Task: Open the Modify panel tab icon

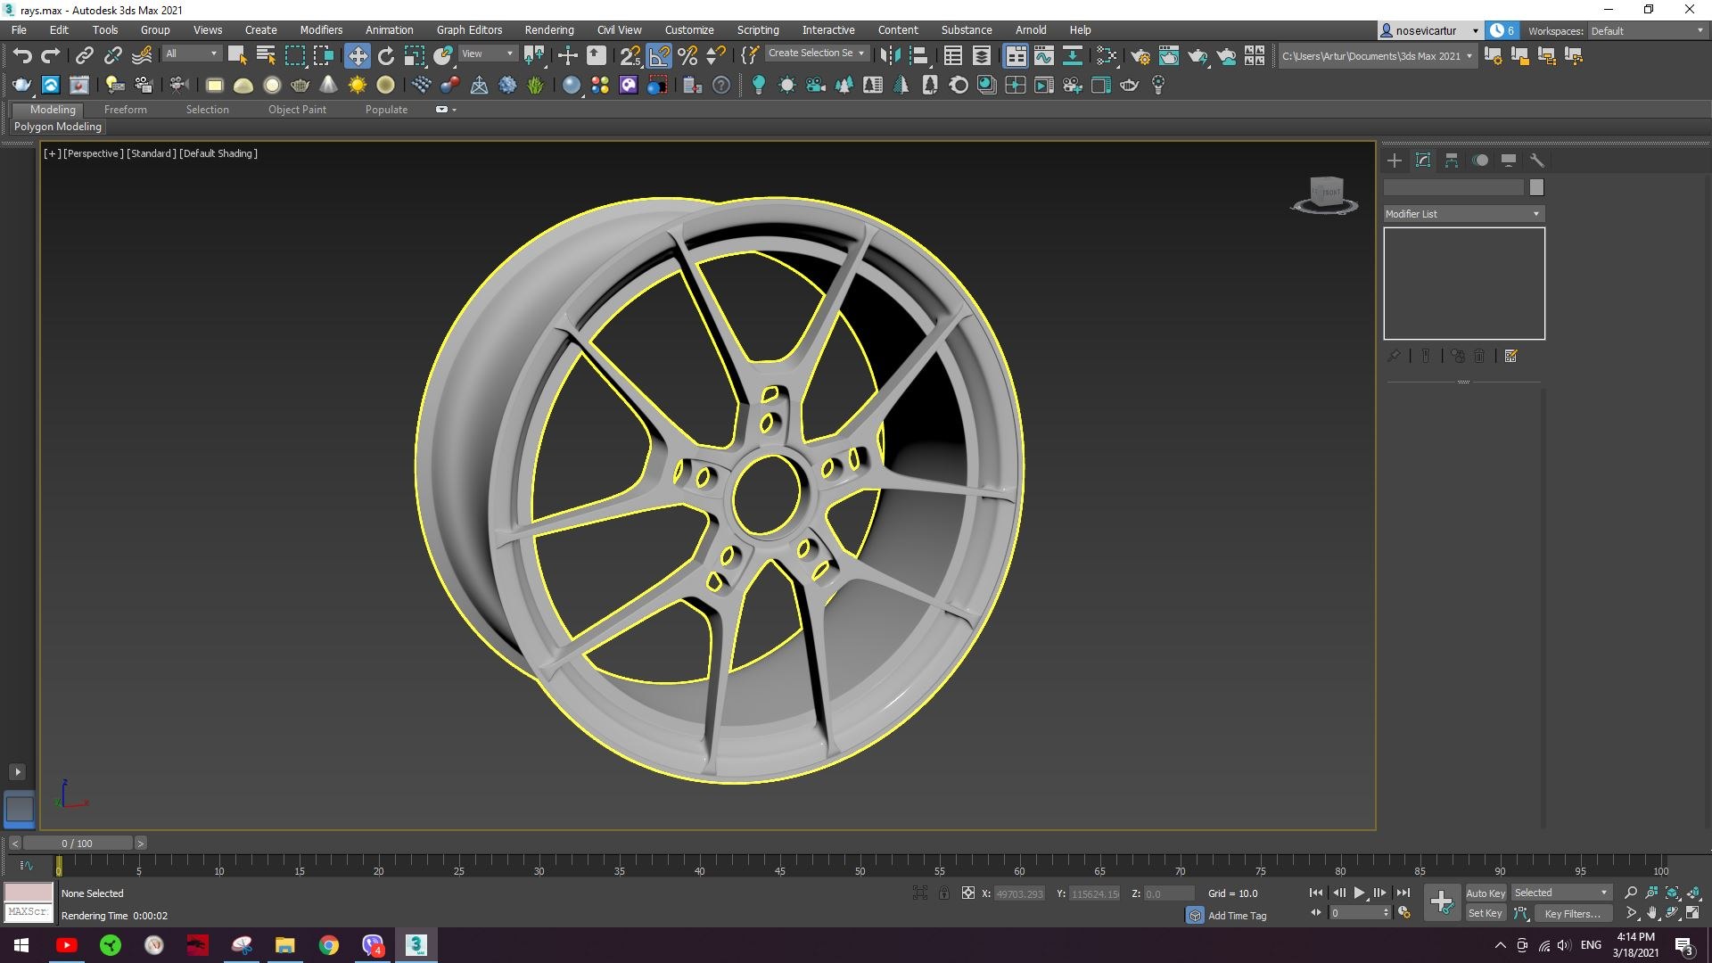Action: coord(1423,160)
